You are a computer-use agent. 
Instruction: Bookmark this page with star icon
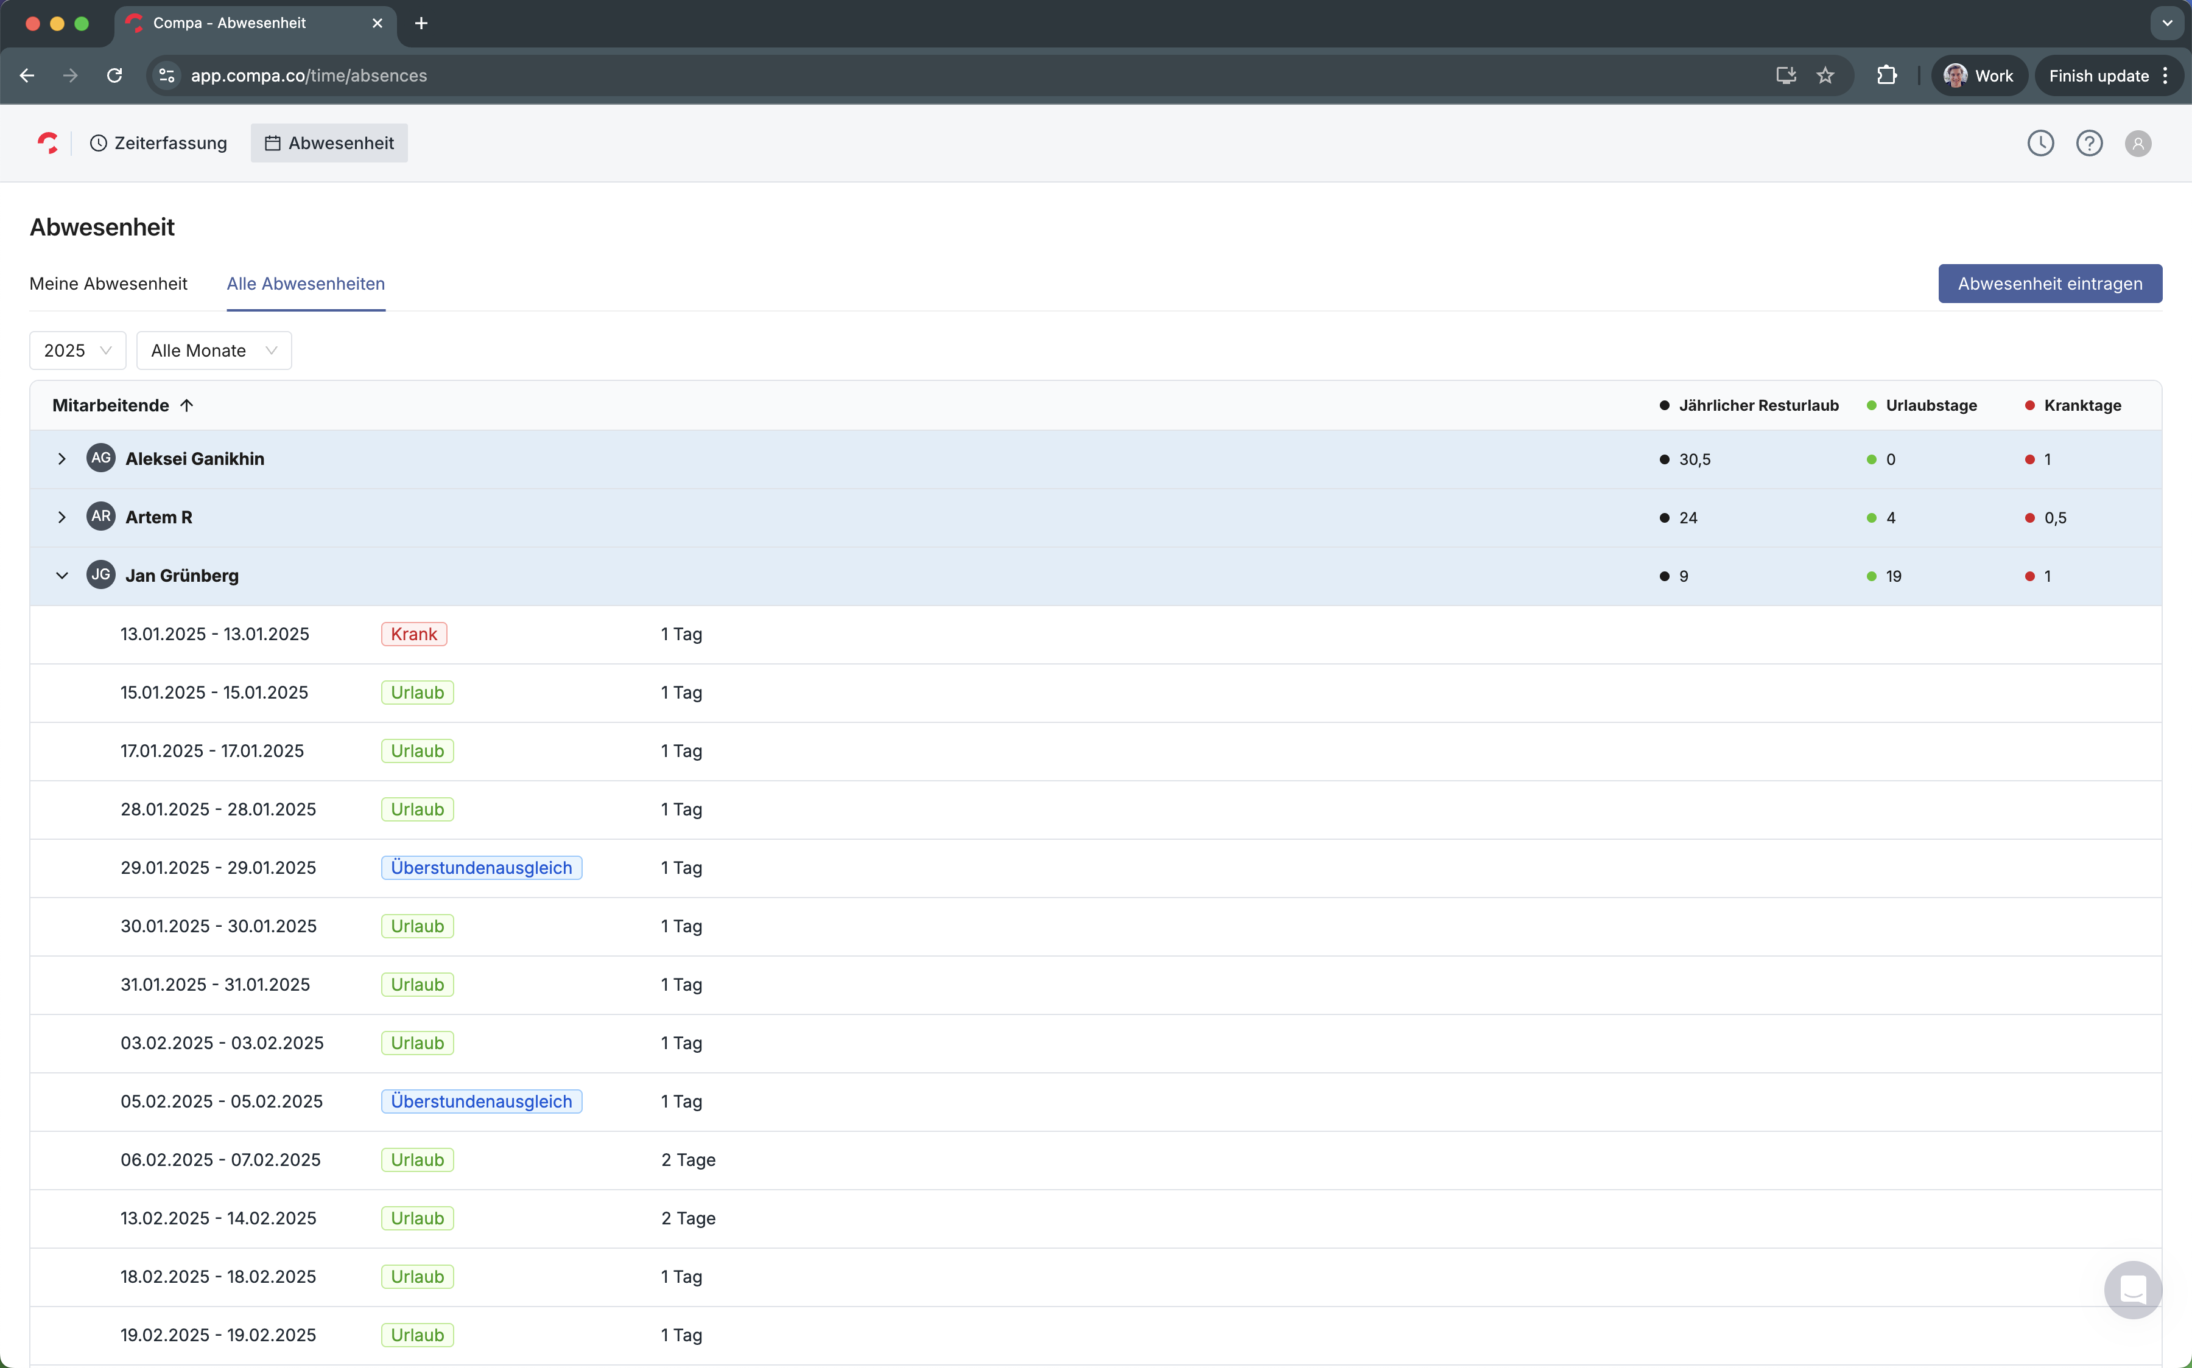coord(1825,76)
